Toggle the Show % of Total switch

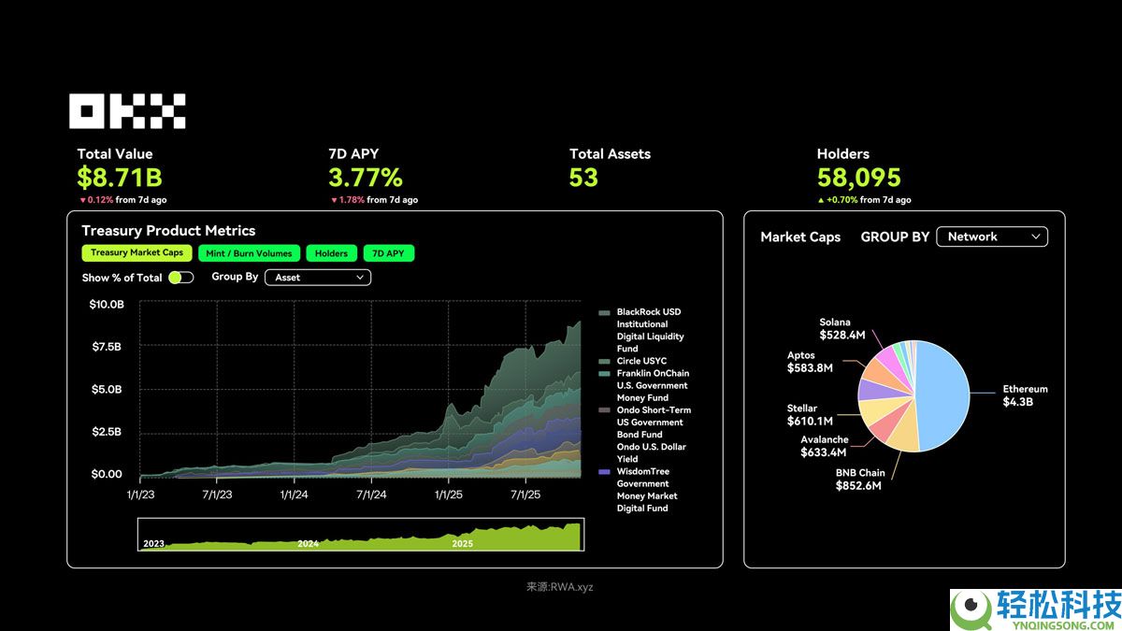point(180,278)
